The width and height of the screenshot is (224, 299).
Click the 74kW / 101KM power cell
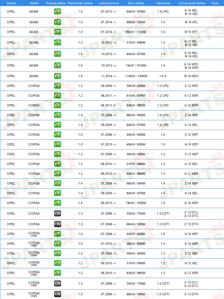pyautogui.click(x=136, y=65)
